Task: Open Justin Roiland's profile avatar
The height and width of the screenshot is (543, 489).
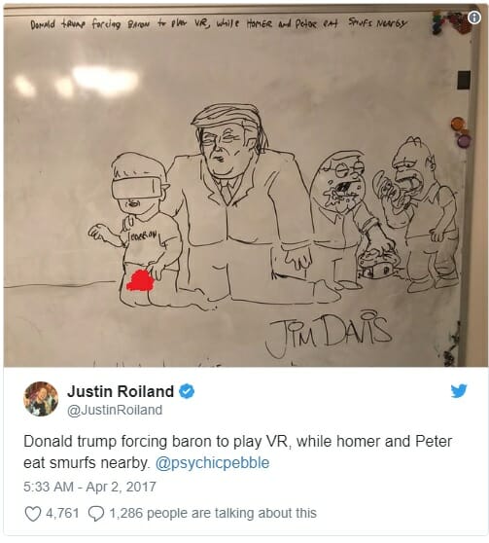Action: [x=41, y=399]
